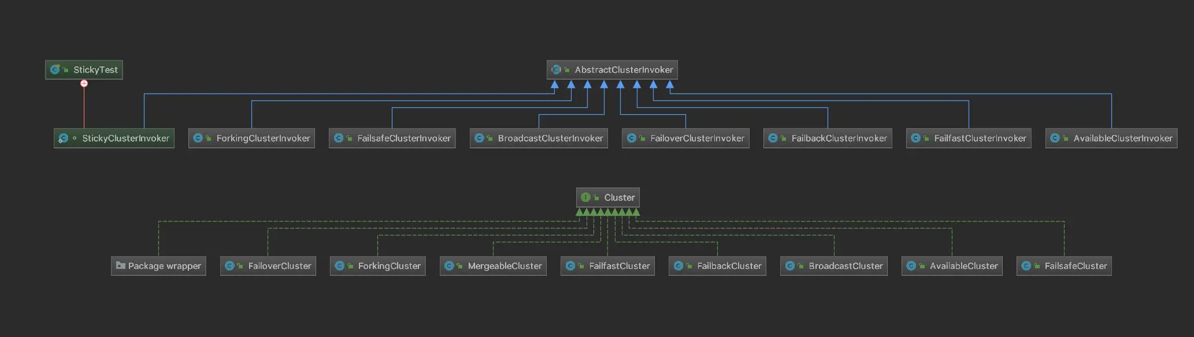Viewport: 1194px width, 337px height.
Task: Click the FailsafeCluster class icon
Action: [x=1026, y=265]
